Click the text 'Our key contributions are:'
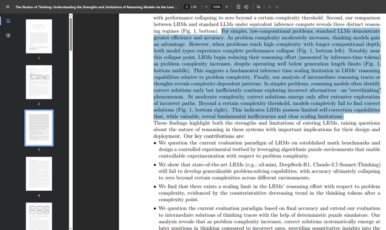This screenshot has width=386, height=230. pos(214,136)
